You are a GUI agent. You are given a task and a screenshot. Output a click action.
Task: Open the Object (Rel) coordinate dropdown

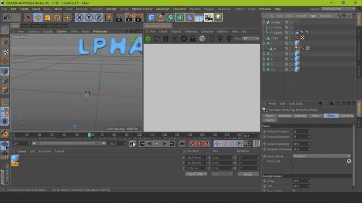pyautogui.click(x=196, y=174)
